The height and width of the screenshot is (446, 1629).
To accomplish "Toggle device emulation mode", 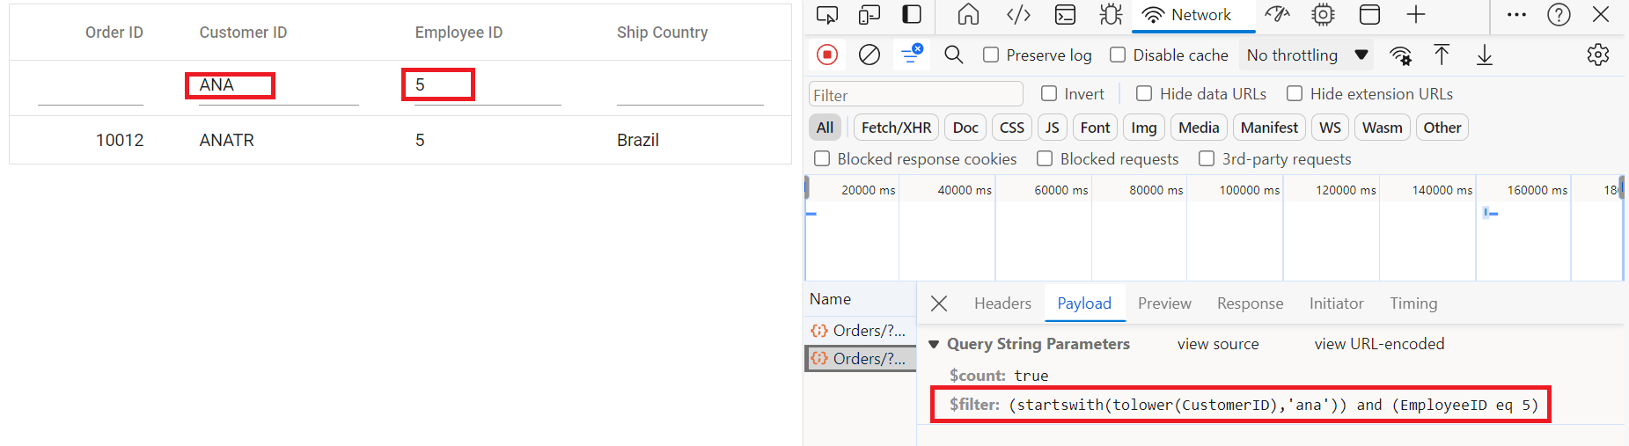I will pyautogui.click(x=870, y=15).
